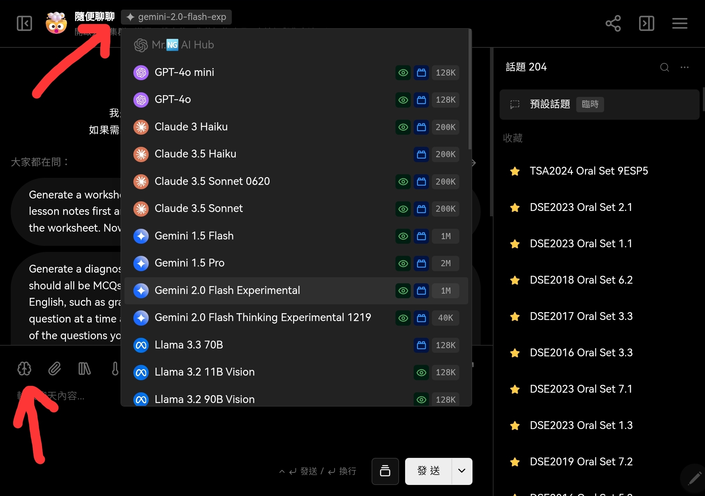Open the hamburger menu icon
Viewport: 705px width, 496px height.
point(680,24)
